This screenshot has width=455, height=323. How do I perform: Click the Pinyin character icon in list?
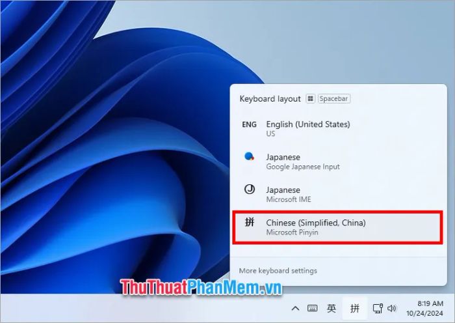249,223
